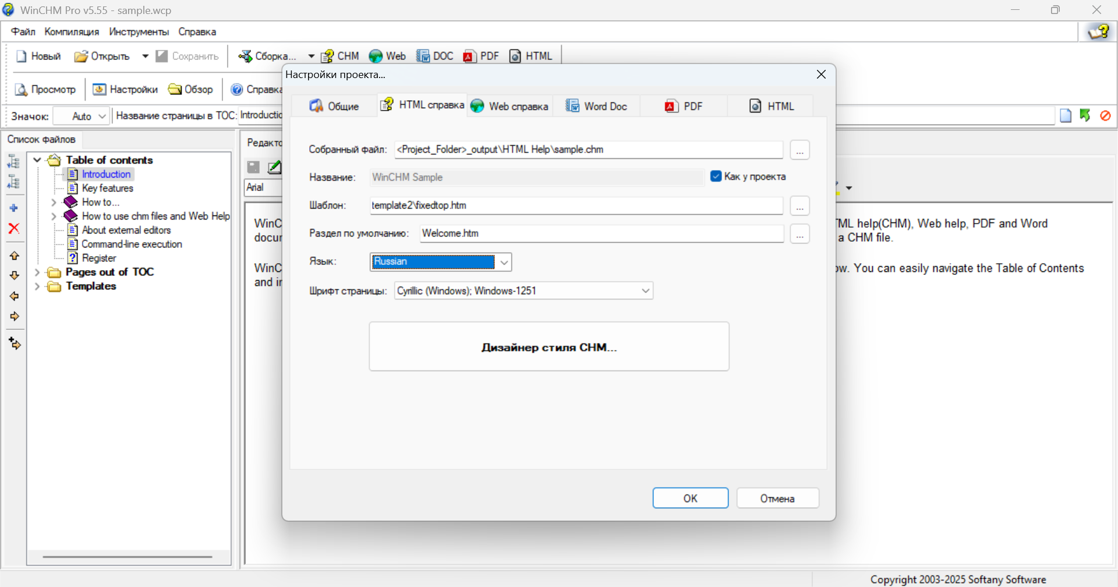Viewport: 1118px width, 587px height.
Task: Select the Introduction tree item
Action: click(106, 174)
